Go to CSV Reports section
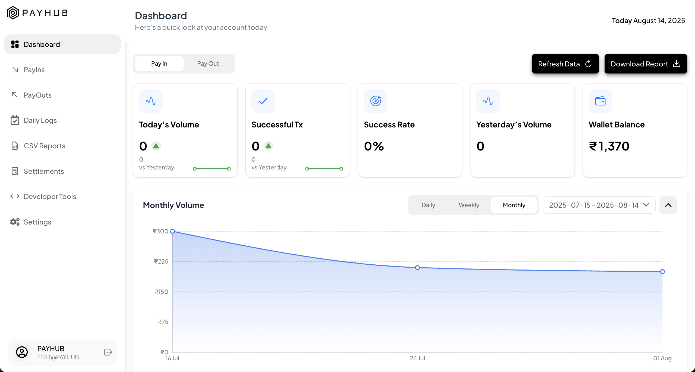This screenshot has height=372, width=695. (45, 146)
